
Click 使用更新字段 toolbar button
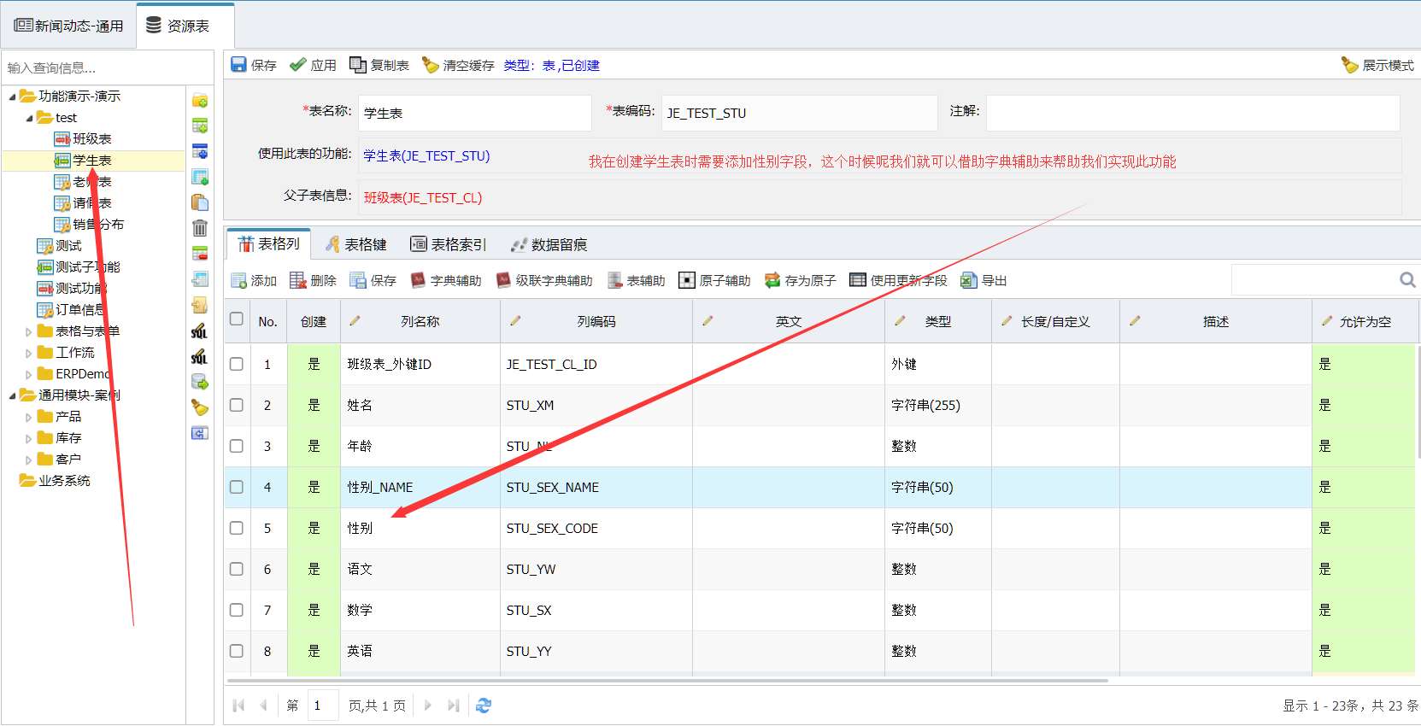point(898,280)
